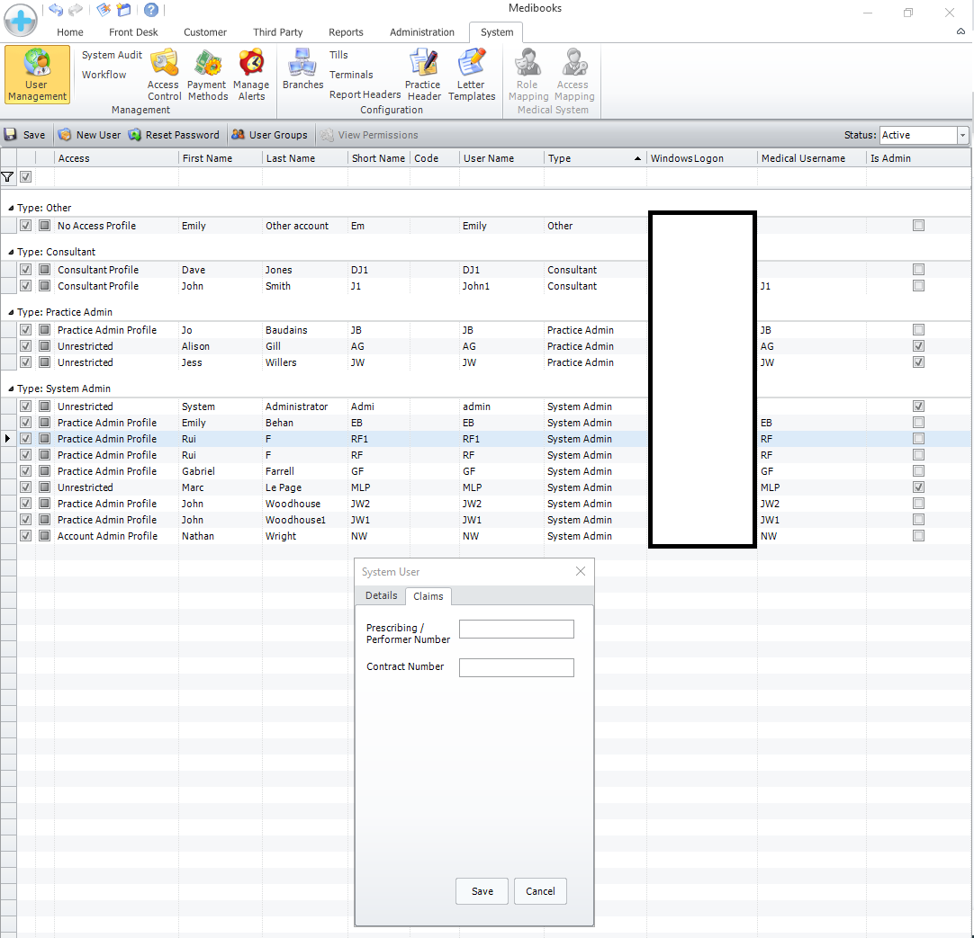Image resolution: width=974 pixels, height=938 pixels.
Task: Toggle the filter row checkbox
Action: [26, 177]
